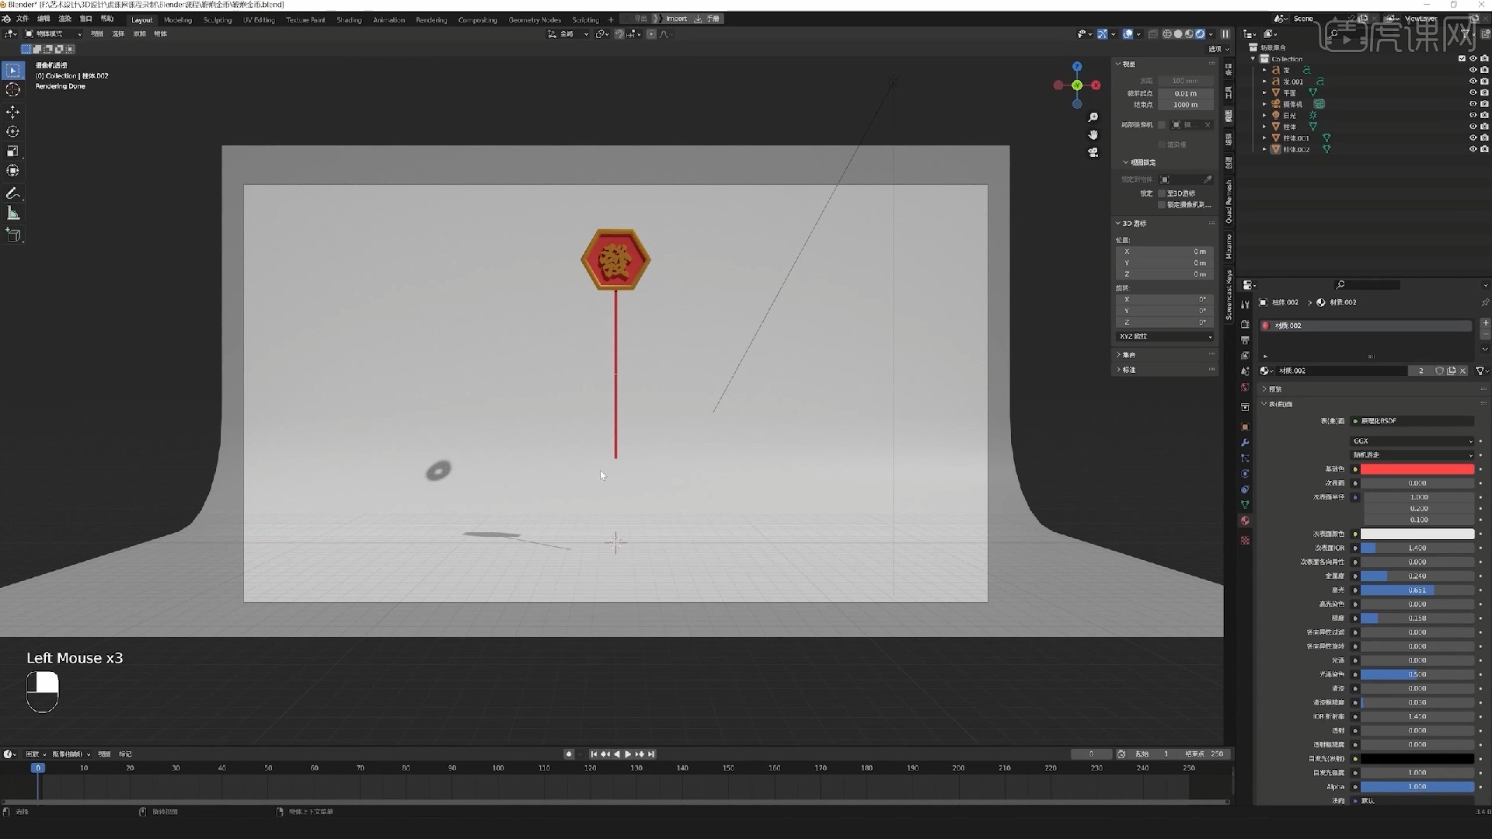Open the World properties tab icon
This screenshot has height=839, width=1492.
(x=1245, y=387)
